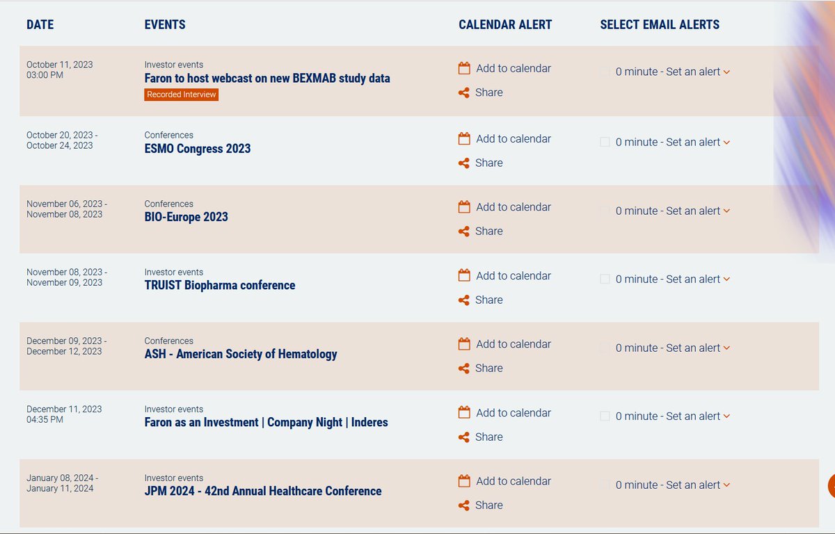Toggle alert checkbox for ASH Hematology
The height and width of the screenshot is (534, 835).
pyautogui.click(x=605, y=348)
